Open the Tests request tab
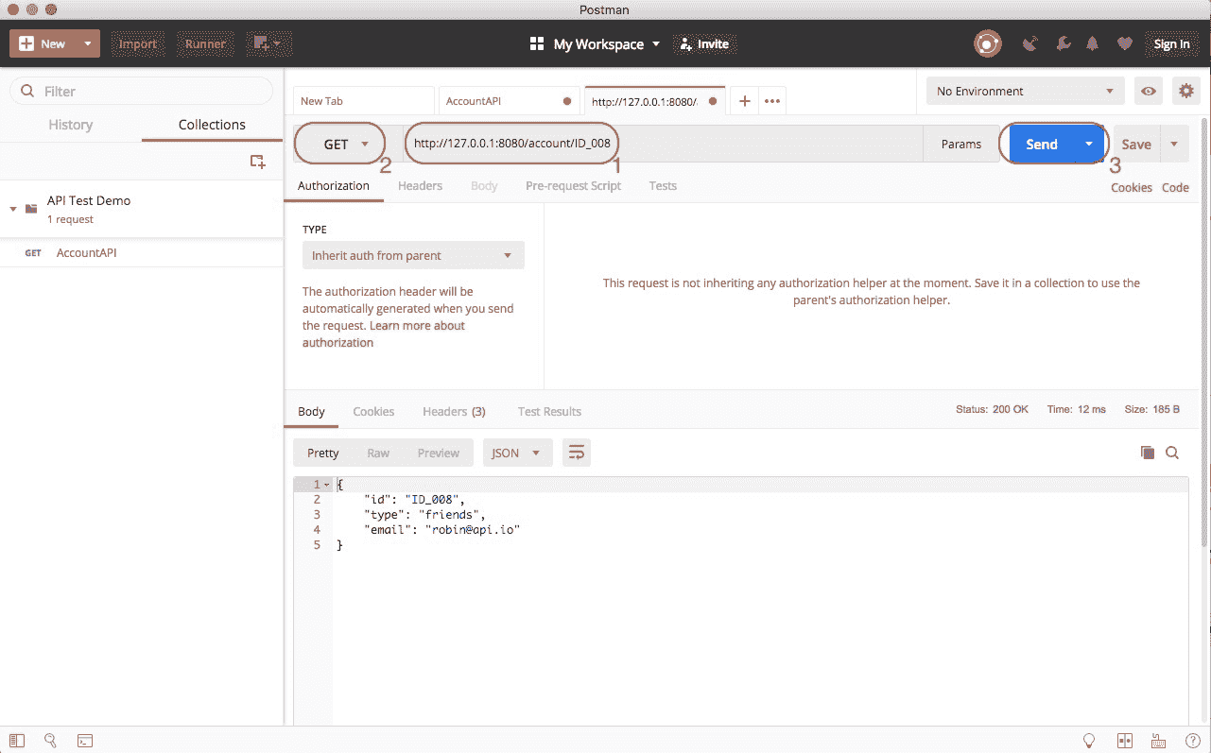The height and width of the screenshot is (753, 1211). click(663, 185)
